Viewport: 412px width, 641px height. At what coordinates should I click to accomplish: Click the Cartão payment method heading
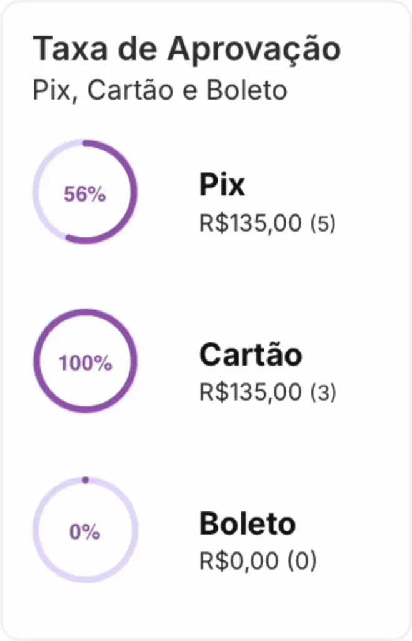[x=251, y=353]
